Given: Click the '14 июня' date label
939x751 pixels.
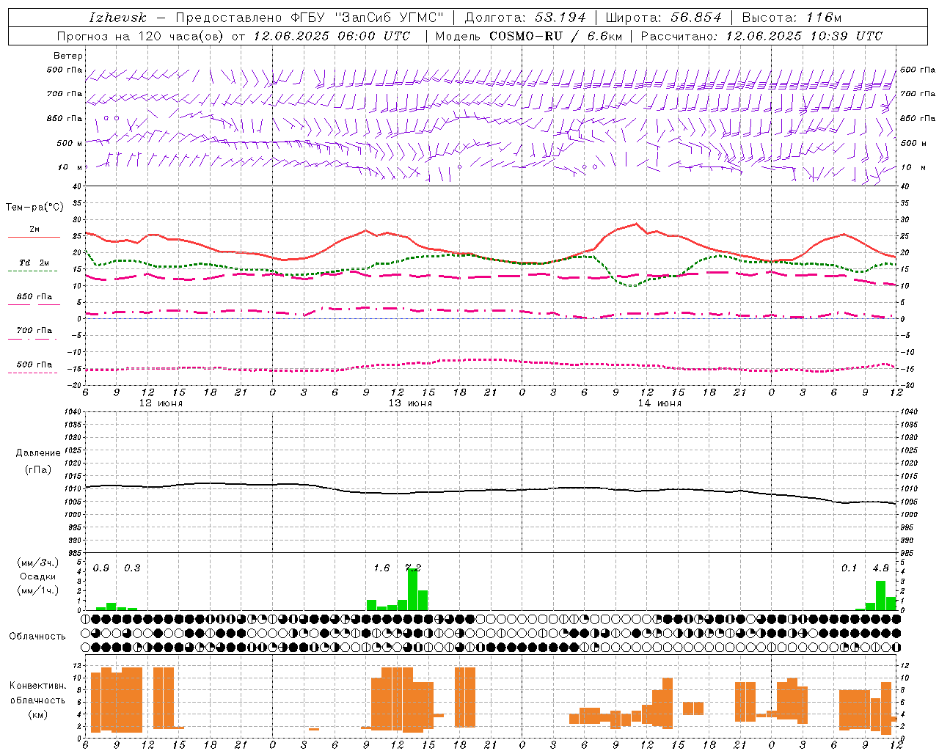Looking at the screenshot, I should coord(660,403).
